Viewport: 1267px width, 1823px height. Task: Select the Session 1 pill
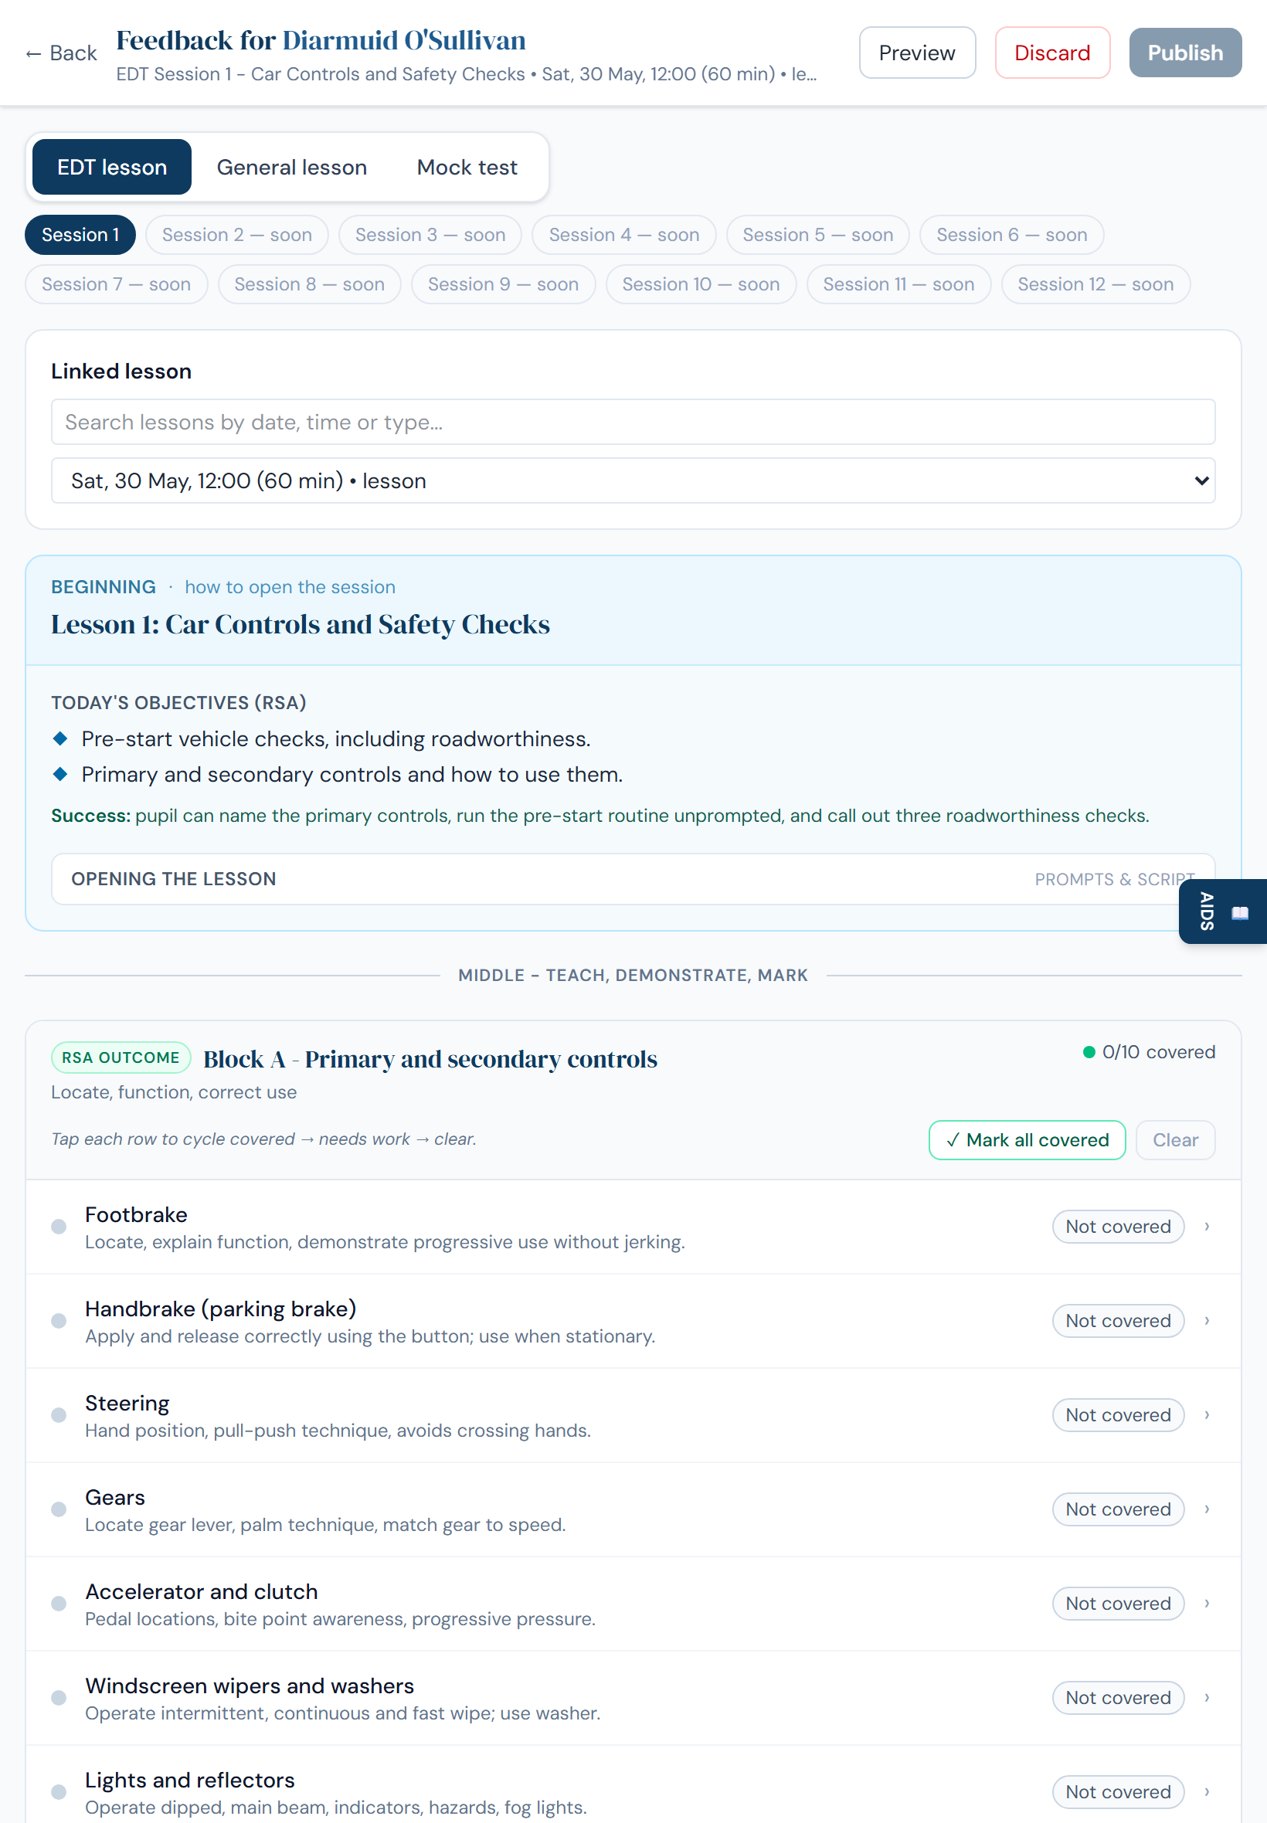click(80, 235)
